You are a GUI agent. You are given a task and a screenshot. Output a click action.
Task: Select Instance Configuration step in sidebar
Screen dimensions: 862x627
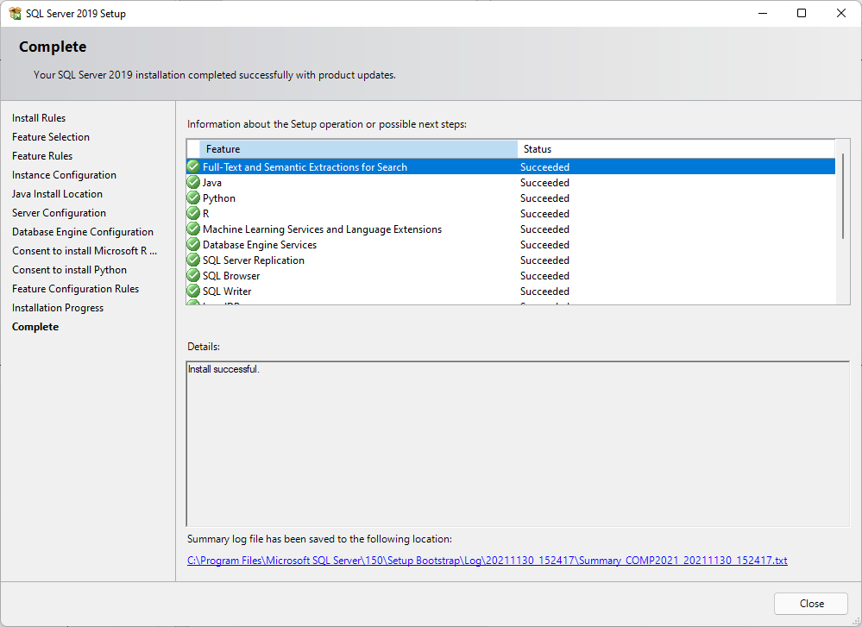point(65,175)
